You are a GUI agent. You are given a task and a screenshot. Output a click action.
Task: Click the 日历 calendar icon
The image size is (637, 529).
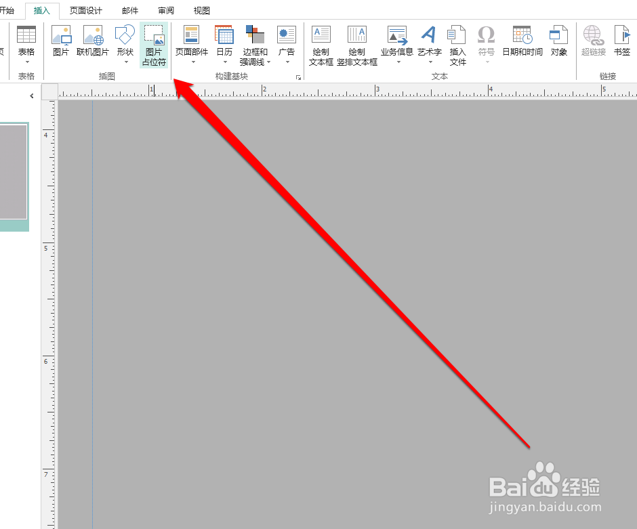coord(224,35)
